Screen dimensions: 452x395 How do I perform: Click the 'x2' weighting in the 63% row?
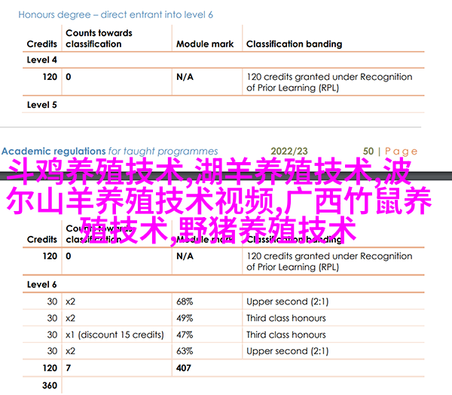point(70,351)
